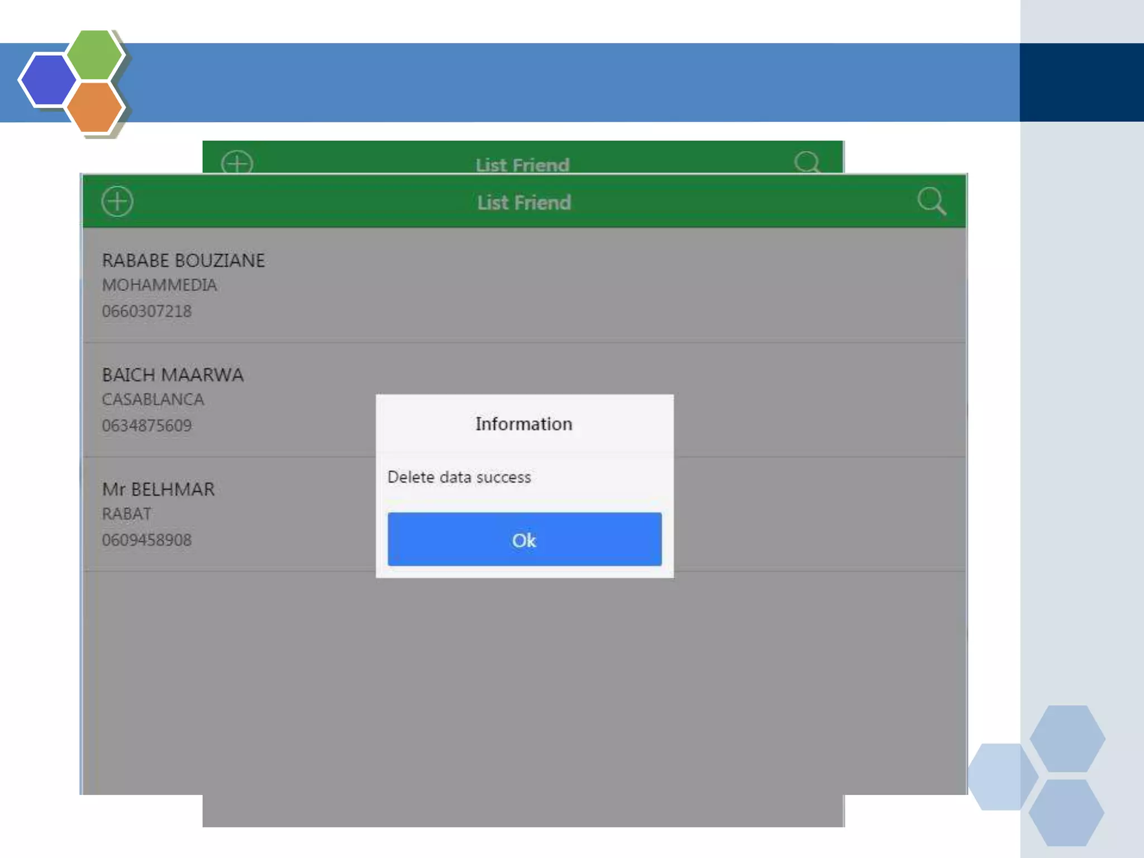This screenshot has height=858, width=1144.
Task: Click the Information dialog title
Action: (x=524, y=424)
